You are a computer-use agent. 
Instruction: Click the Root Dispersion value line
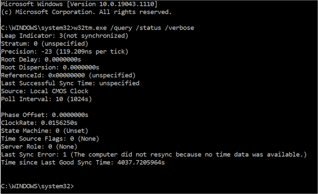[x=50, y=67]
